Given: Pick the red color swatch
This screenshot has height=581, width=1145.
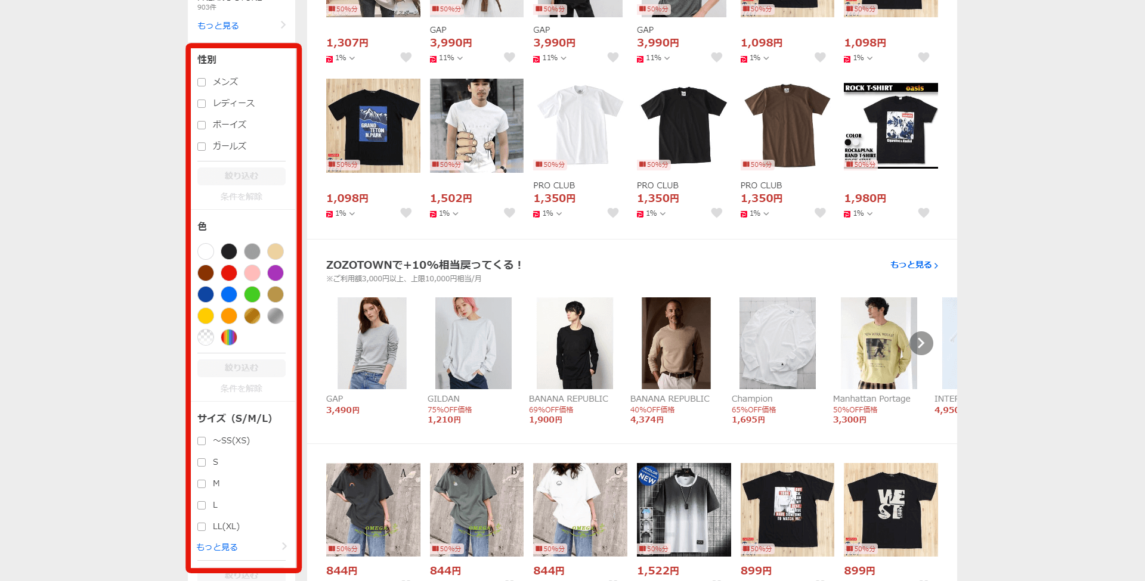Looking at the screenshot, I should click(x=229, y=273).
